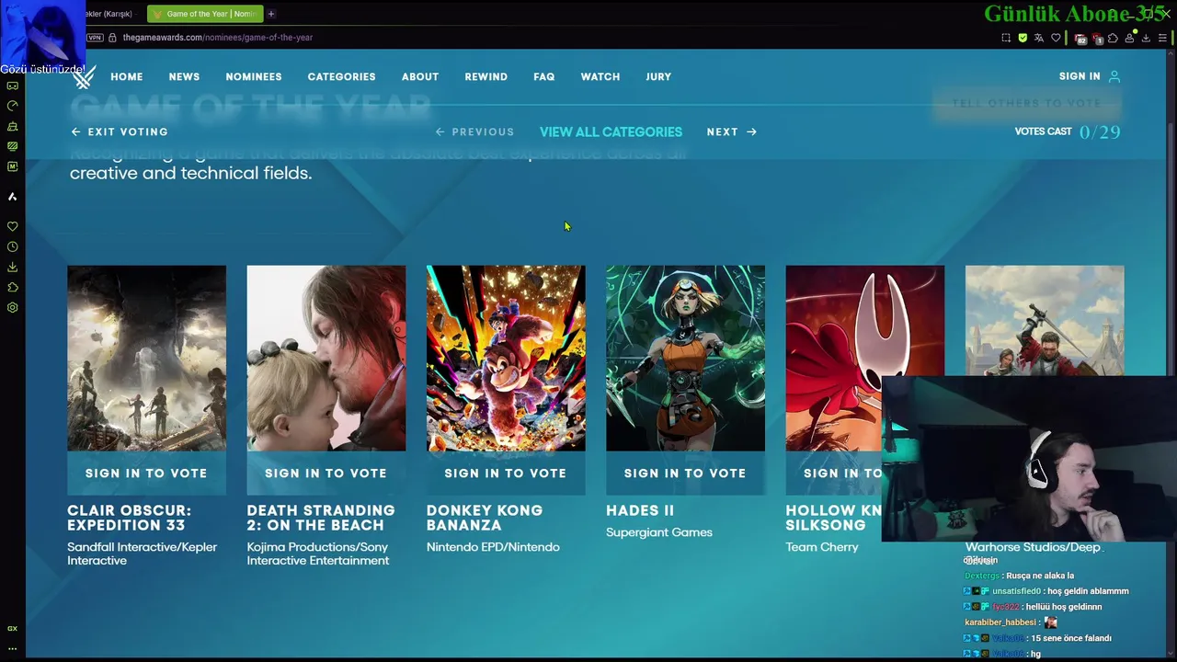Open extensions cube icon in sidebar

[x=12, y=287]
